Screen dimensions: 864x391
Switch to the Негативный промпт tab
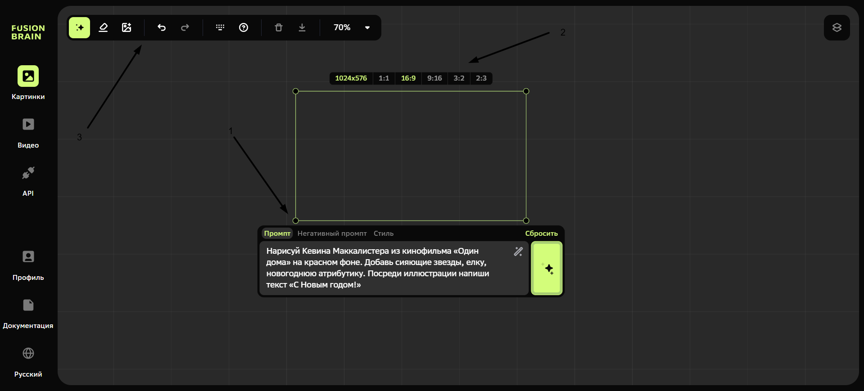coord(332,234)
